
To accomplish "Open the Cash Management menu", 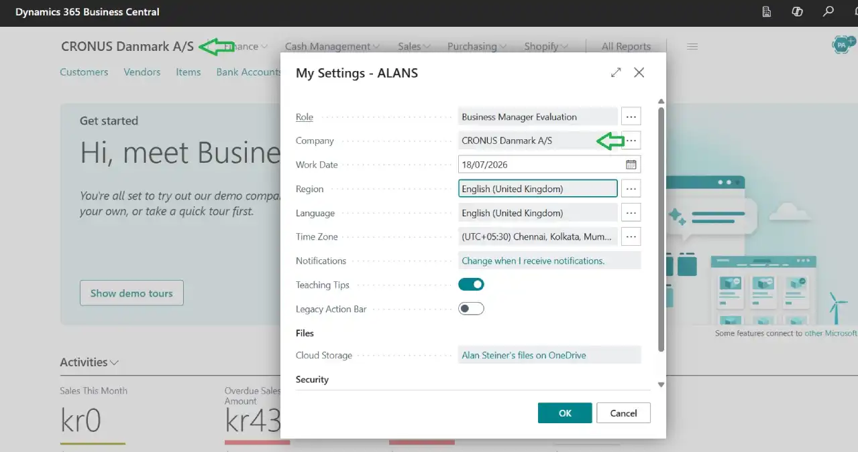I will (x=332, y=46).
